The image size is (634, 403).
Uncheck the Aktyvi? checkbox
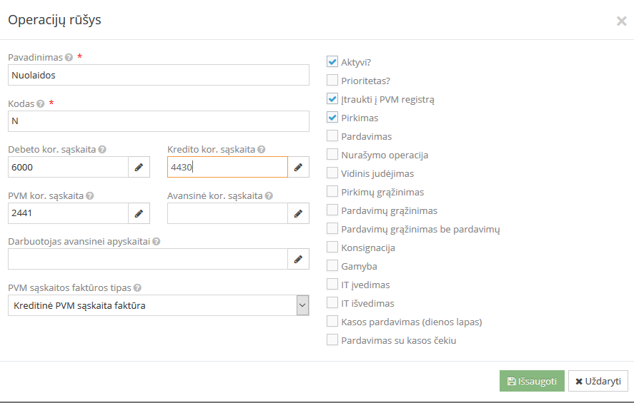pyautogui.click(x=332, y=62)
